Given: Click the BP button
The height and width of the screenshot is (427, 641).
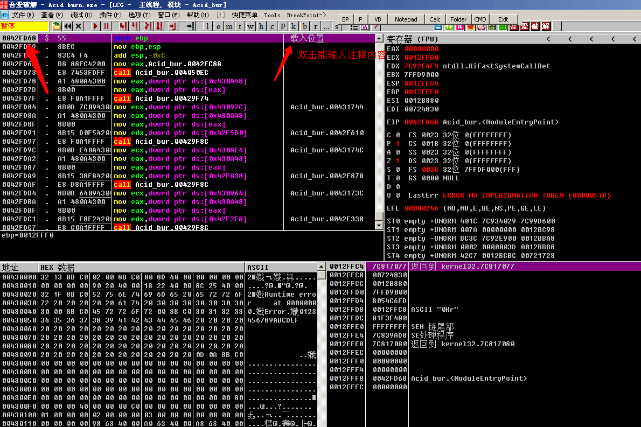Looking at the screenshot, I should pyautogui.click(x=345, y=19).
